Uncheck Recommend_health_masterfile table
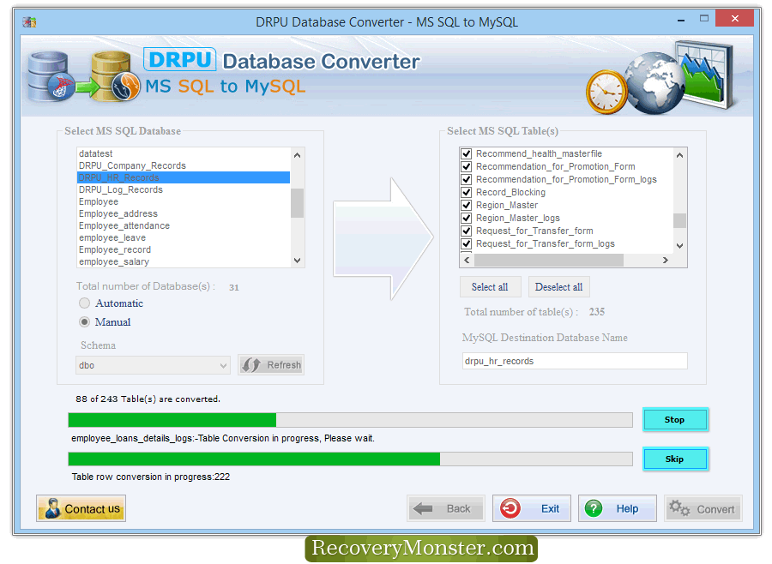 pyautogui.click(x=467, y=154)
